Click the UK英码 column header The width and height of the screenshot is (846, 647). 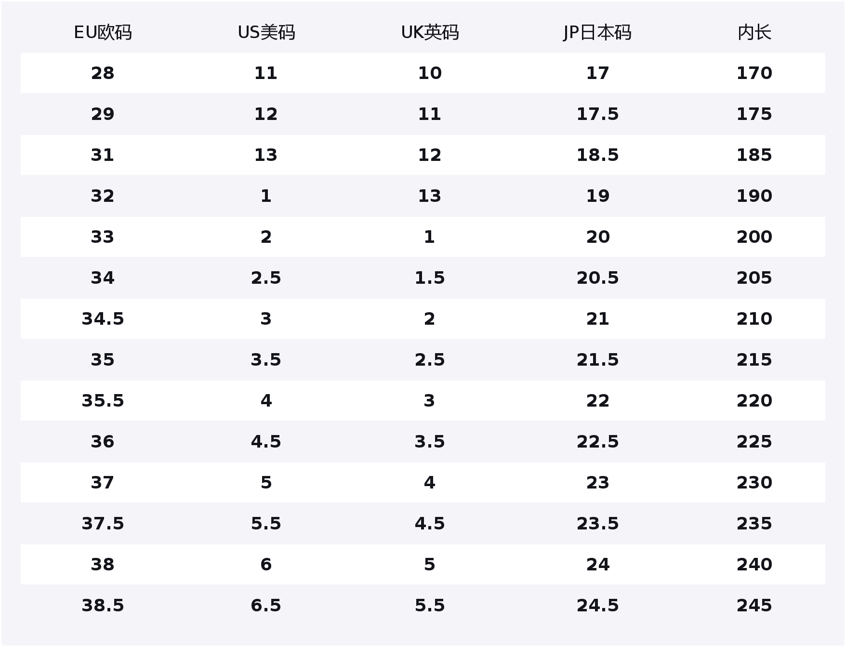(430, 33)
